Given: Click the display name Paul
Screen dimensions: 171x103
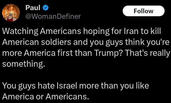Looking at the screenshot, I should coord(31,8).
